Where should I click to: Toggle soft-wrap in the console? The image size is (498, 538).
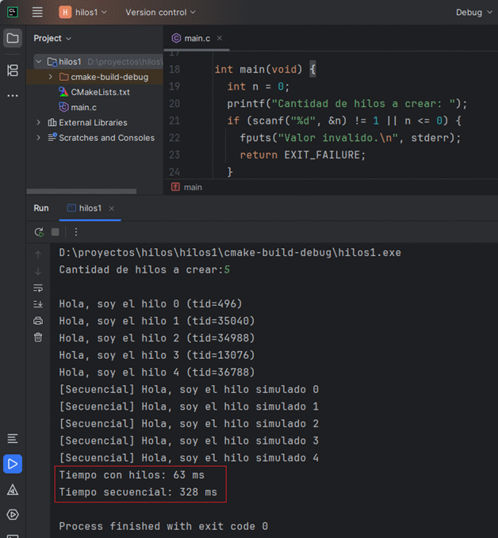(38, 288)
